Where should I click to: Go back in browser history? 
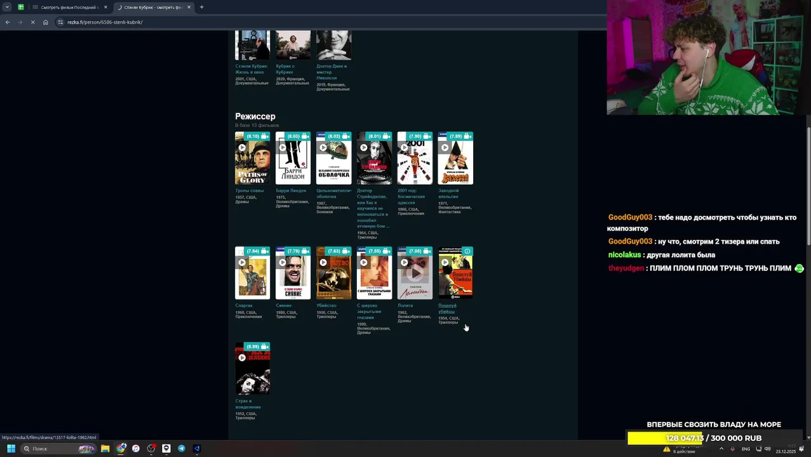pos(8,22)
